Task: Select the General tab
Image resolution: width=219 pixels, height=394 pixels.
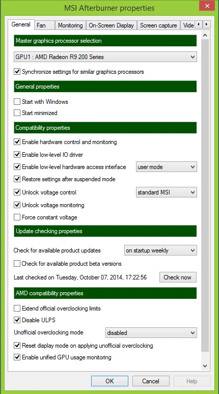Action: (x=21, y=24)
